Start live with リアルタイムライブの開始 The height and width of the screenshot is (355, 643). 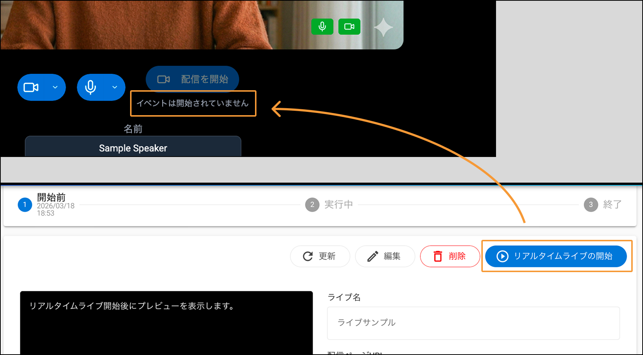click(x=556, y=256)
